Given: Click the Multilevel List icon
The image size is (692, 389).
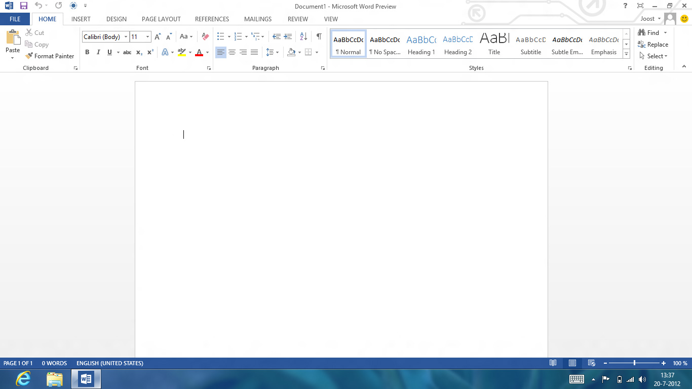Looking at the screenshot, I should point(255,36).
